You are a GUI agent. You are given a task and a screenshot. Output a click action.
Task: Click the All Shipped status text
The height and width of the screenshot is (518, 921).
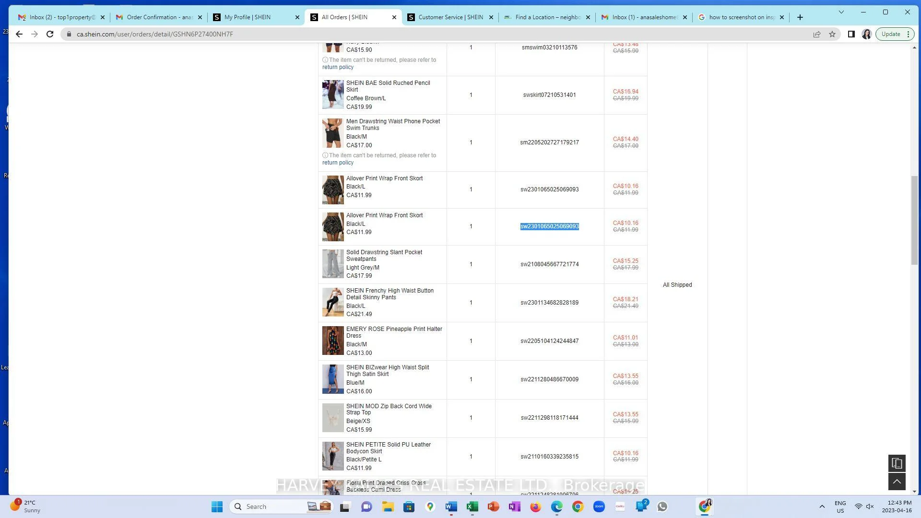point(677,285)
